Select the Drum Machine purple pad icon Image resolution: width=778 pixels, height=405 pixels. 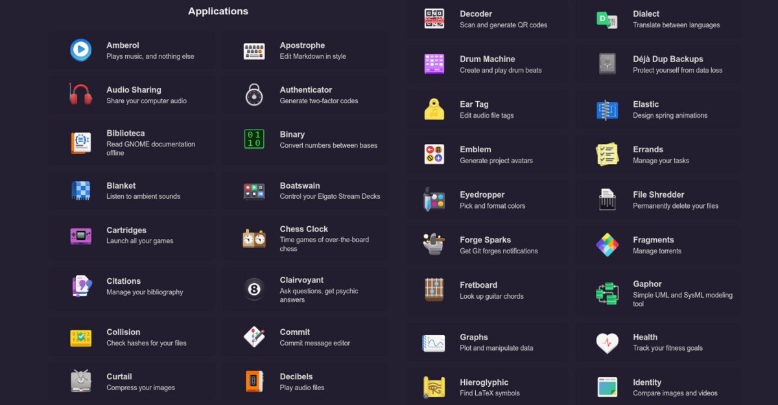(x=434, y=64)
